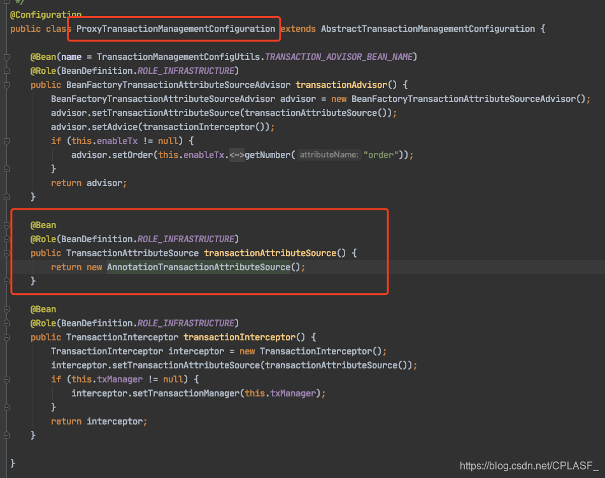The image size is (605, 478).
Task: Click fold end marker below return interceptor line
Action: tap(6, 435)
